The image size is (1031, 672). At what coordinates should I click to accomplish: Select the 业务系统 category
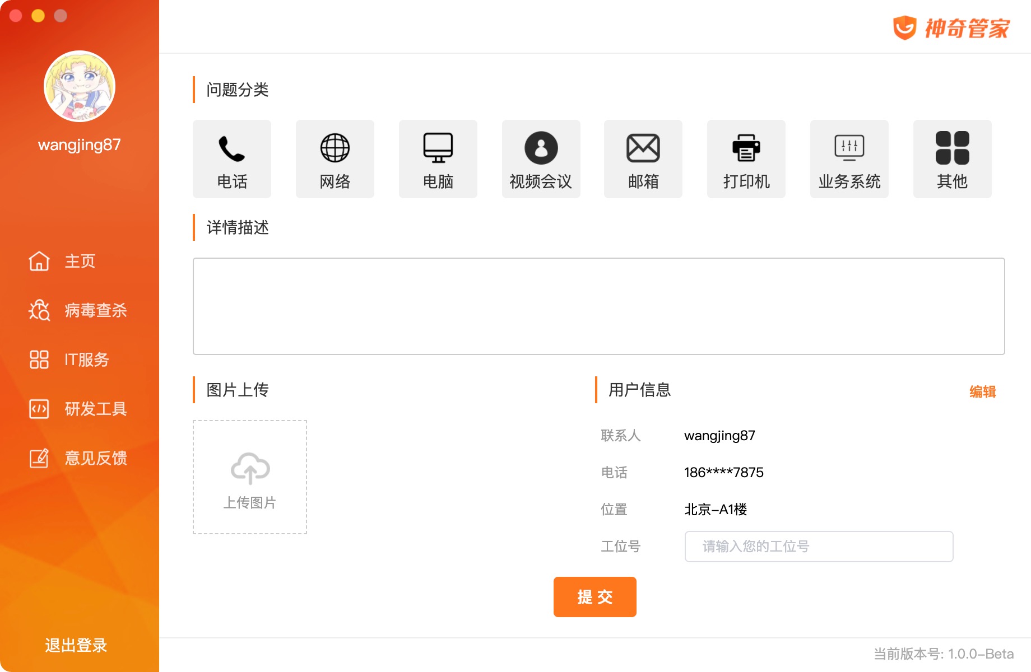click(849, 158)
